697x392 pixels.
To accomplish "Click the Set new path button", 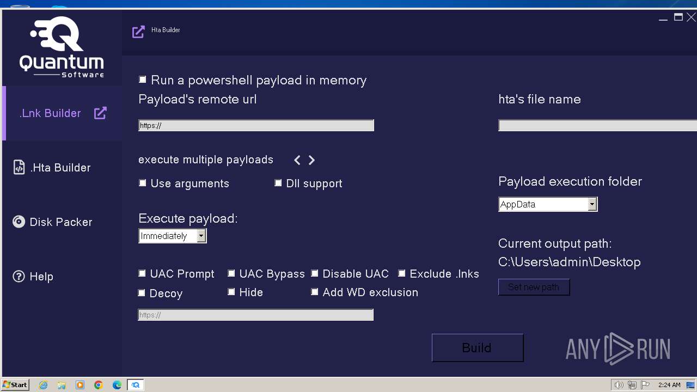I will (x=534, y=287).
